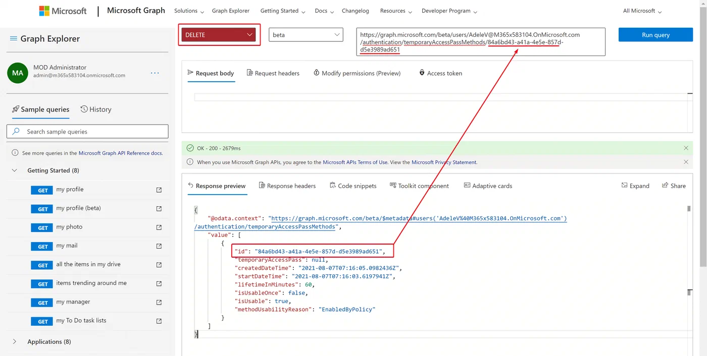Viewport: 707px width, 356px height.
Task: Open external link icon for my To Do task lists
Action: [159, 321]
